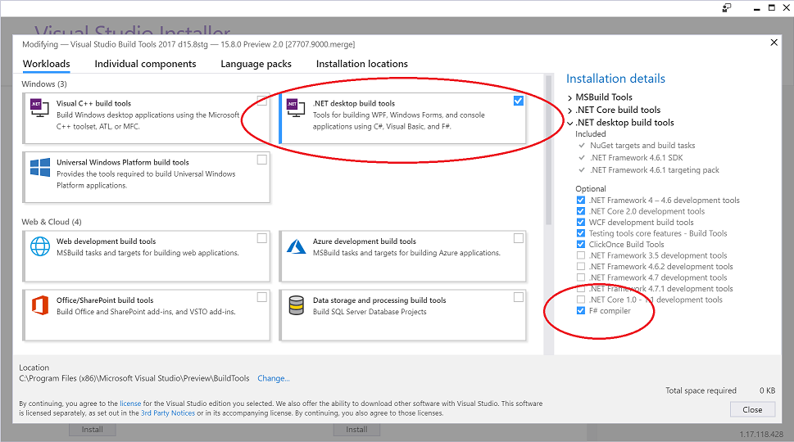Enable Web development build tools workload
The height and width of the screenshot is (442, 794).
(x=261, y=238)
